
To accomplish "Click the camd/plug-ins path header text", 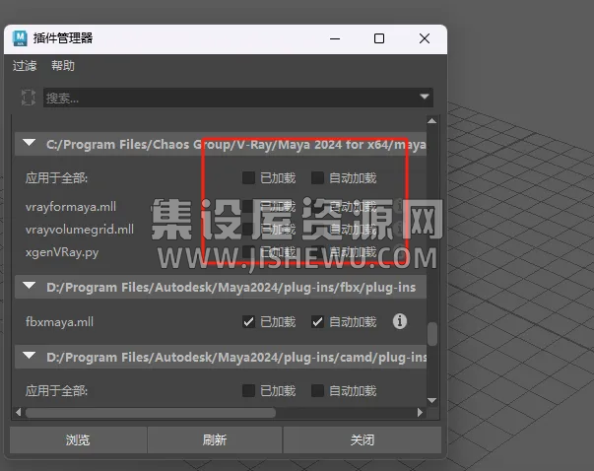I will (236, 358).
